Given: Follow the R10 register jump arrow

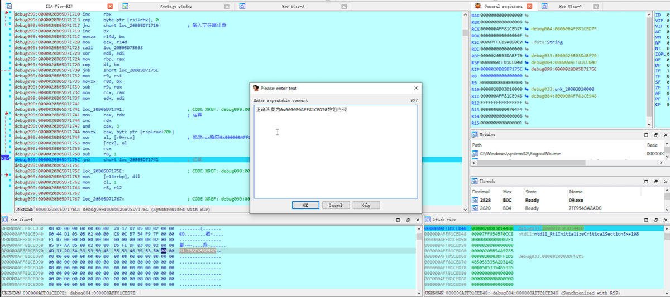Looking at the screenshot, I should (527, 89).
